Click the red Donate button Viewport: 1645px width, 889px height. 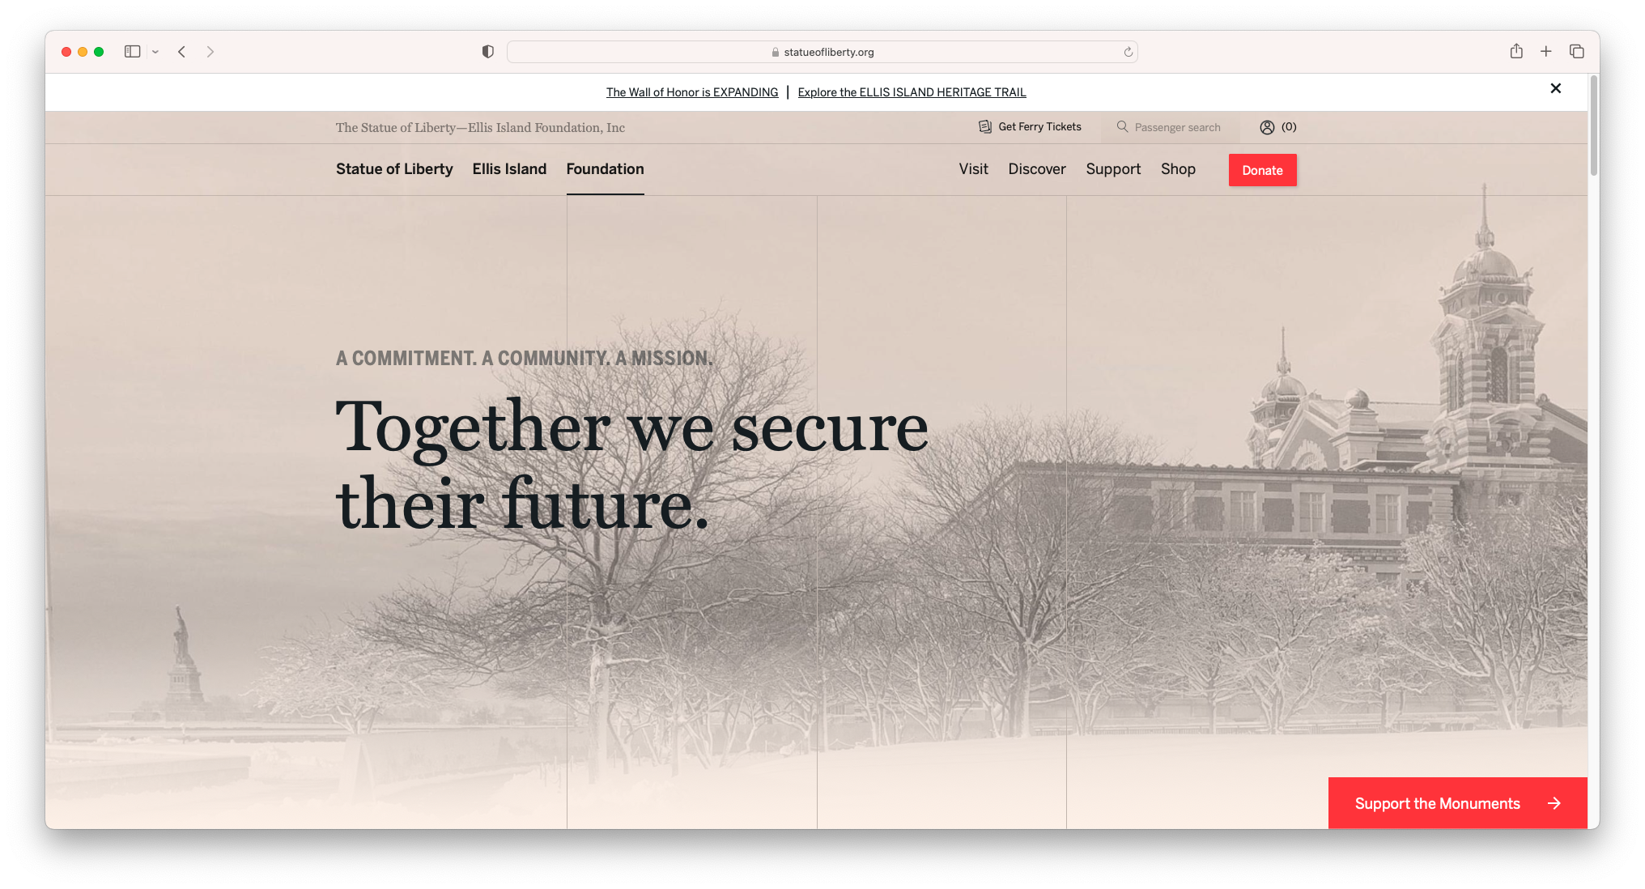coord(1262,170)
